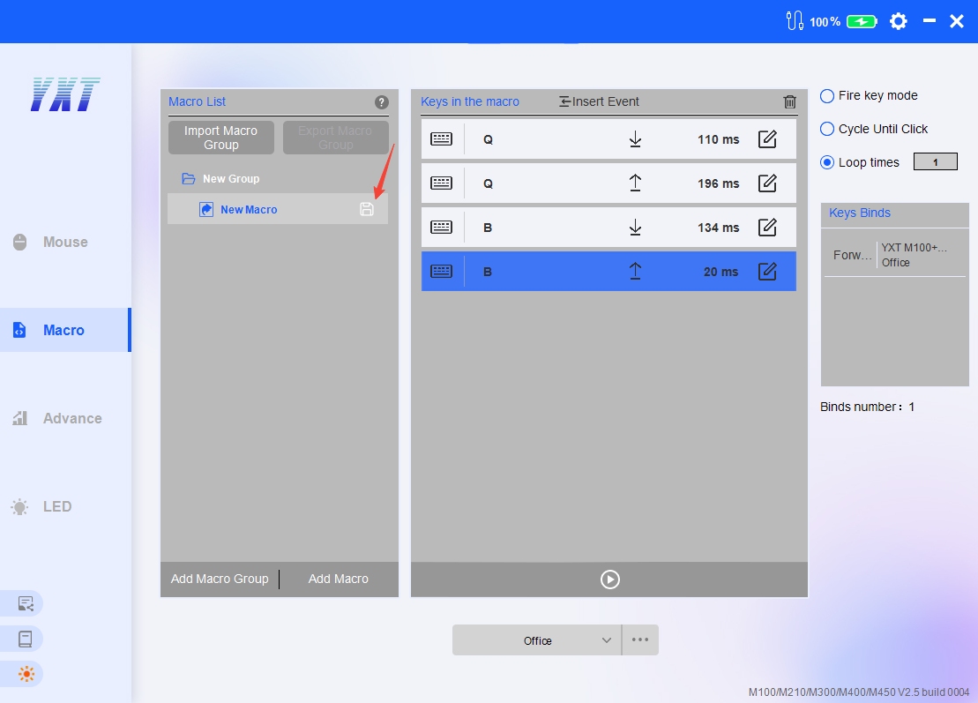Click the orange sun icon in the sidebar

point(26,674)
